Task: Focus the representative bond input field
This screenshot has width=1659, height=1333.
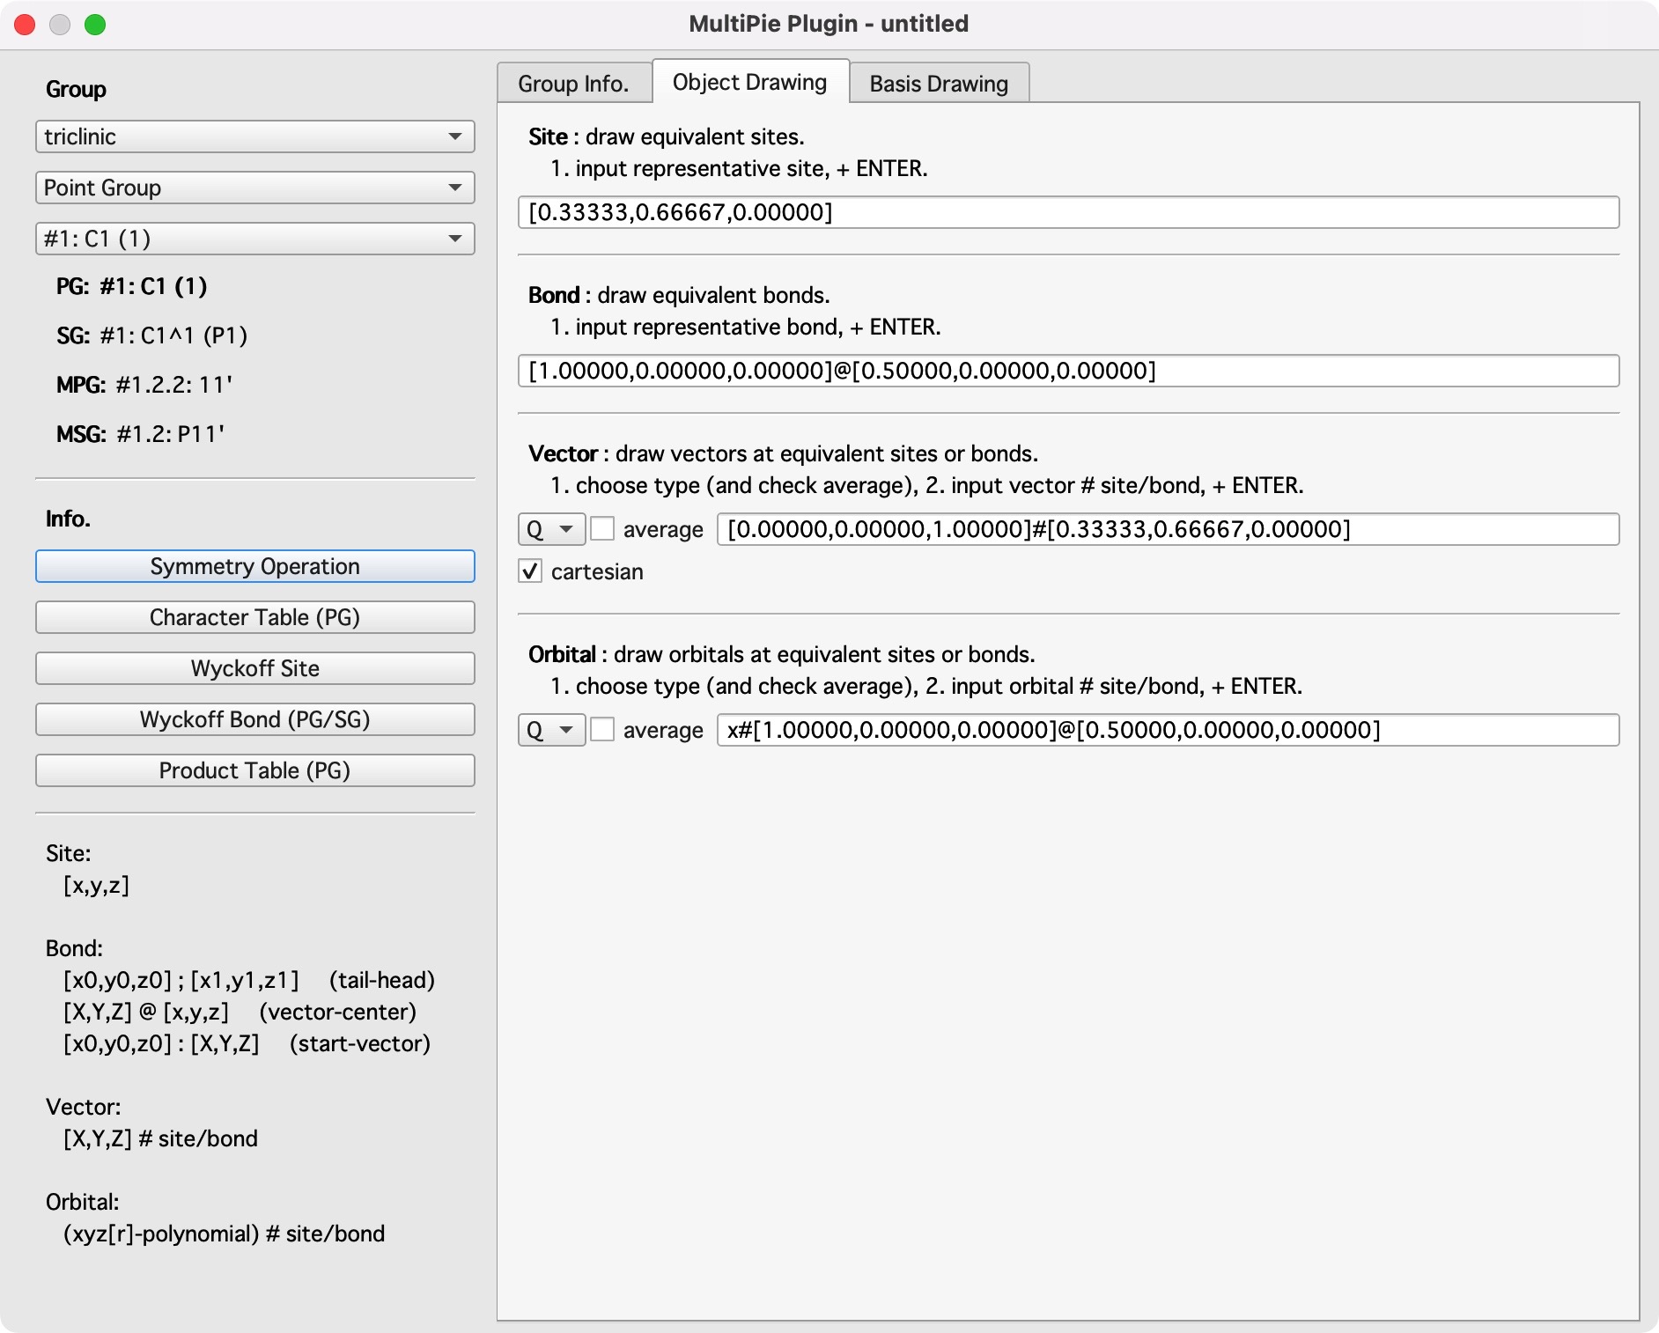Action: (1068, 371)
